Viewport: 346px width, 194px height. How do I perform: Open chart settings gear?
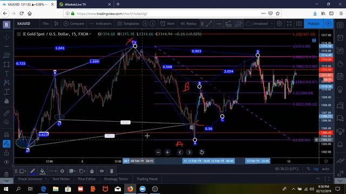click(x=279, y=24)
